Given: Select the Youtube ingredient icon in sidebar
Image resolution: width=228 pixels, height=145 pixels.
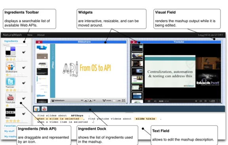Looking at the screenshot, I should click(10, 97).
